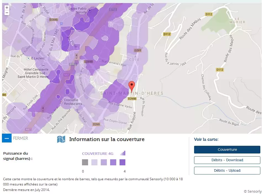Collapse the panel using FERMER
Viewport: 262px width, 194px height.
coord(20,138)
